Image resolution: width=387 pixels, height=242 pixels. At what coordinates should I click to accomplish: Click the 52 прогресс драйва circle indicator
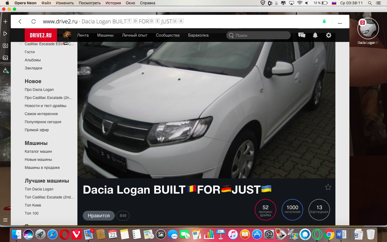coord(265,210)
